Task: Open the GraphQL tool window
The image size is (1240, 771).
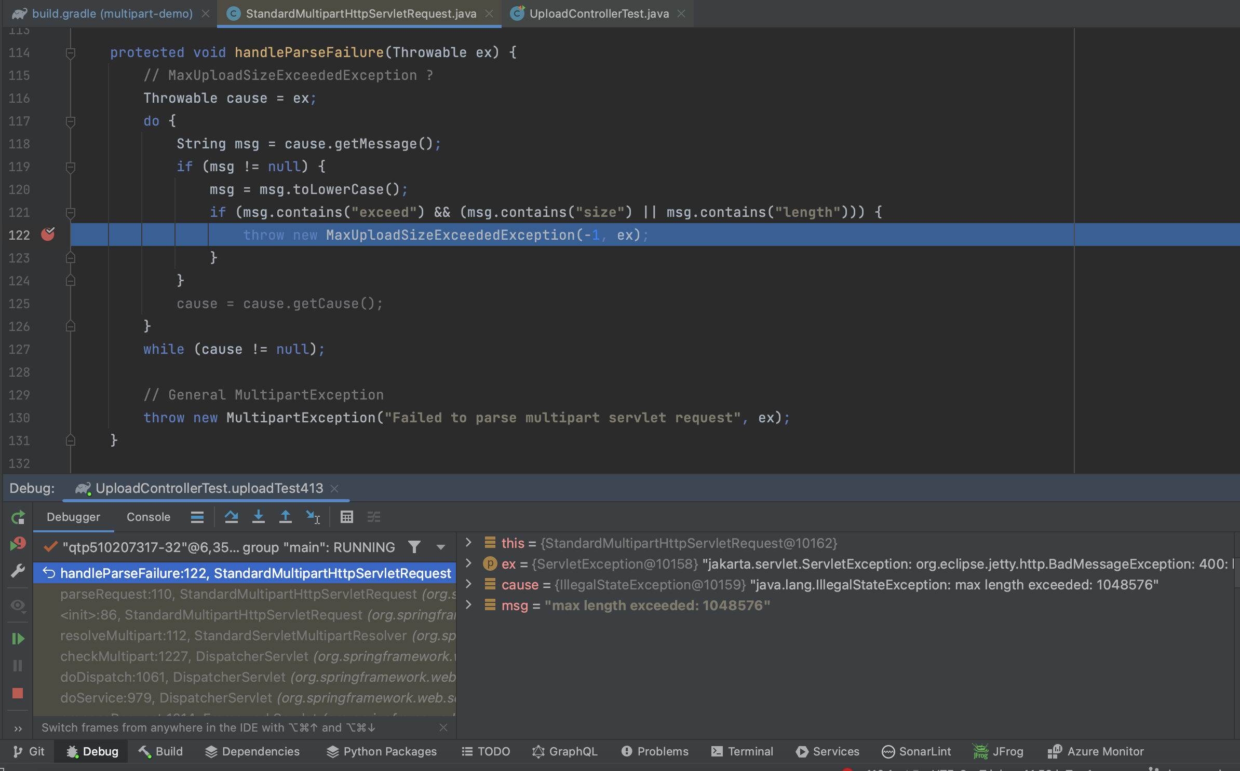Action: (564, 751)
